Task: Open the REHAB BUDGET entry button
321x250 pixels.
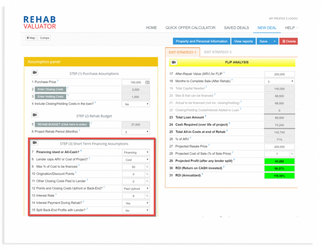Action: click(x=63, y=124)
